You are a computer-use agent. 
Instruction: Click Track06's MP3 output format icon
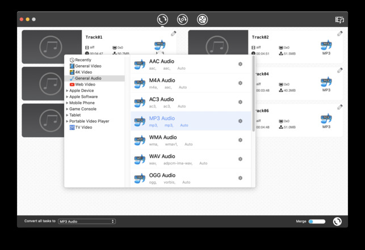(326, 118)
